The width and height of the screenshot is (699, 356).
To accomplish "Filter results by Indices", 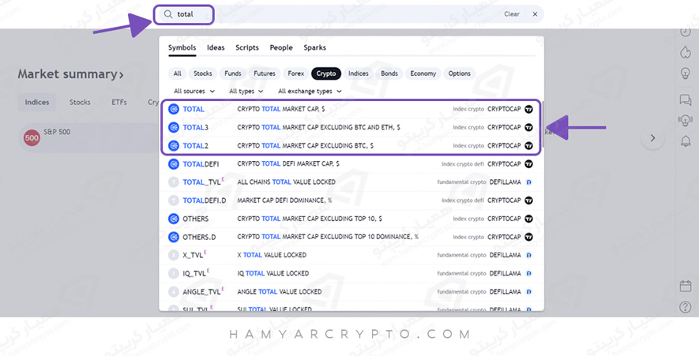I will [359, 73].
